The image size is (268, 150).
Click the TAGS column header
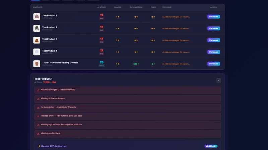[x=153, y=7]
